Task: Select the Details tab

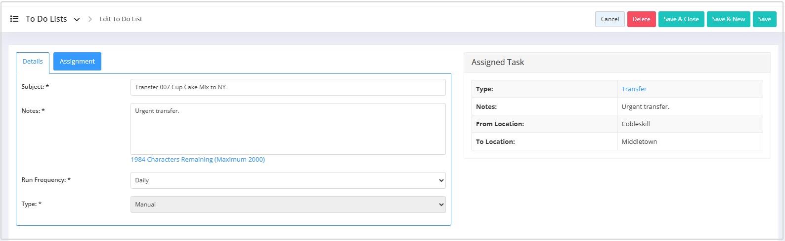Action: [x=33, y=62]
